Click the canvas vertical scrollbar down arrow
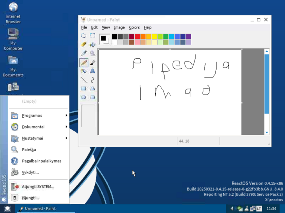Screen dimensions: 285x213 [267, 133]
